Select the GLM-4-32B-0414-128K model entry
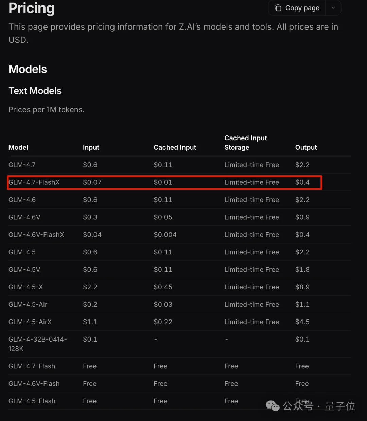 click(x=37, y=344)
